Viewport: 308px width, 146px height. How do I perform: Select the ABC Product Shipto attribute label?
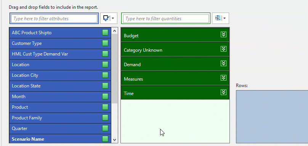pos(32,33)
